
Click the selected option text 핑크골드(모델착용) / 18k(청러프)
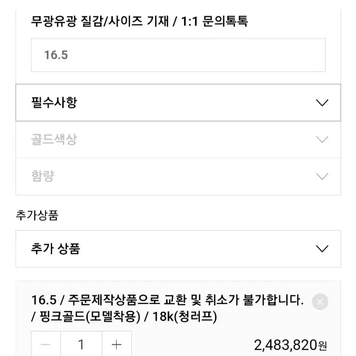click(128, 316)
